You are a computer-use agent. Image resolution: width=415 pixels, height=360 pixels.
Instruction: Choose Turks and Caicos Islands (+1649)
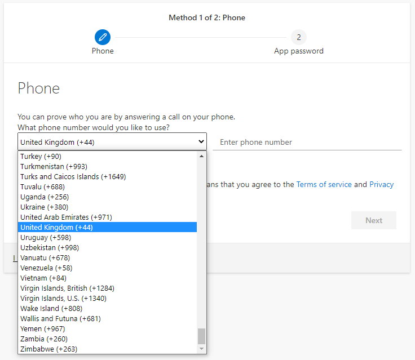(107, 177)
